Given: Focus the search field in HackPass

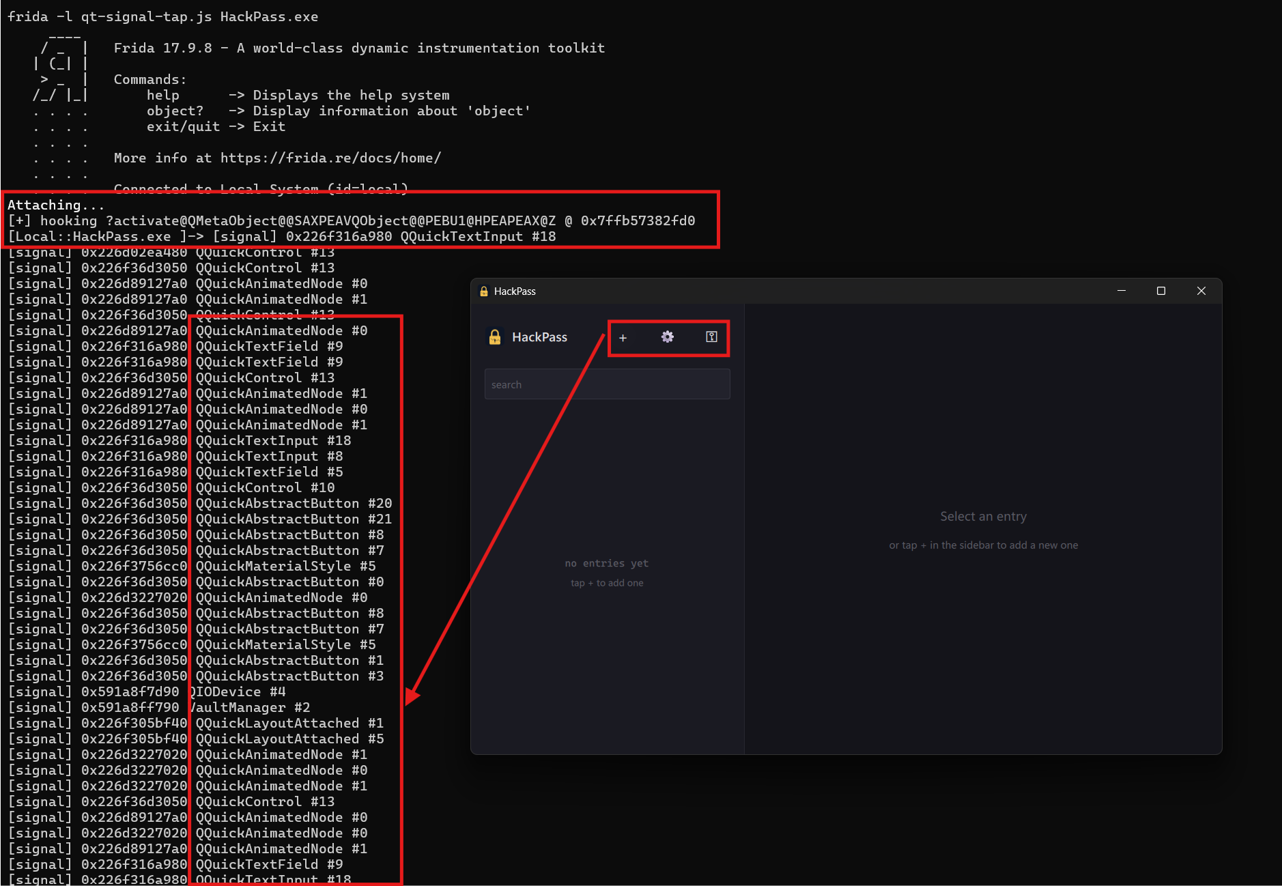Looking at the screenshot, I should 607,384.
